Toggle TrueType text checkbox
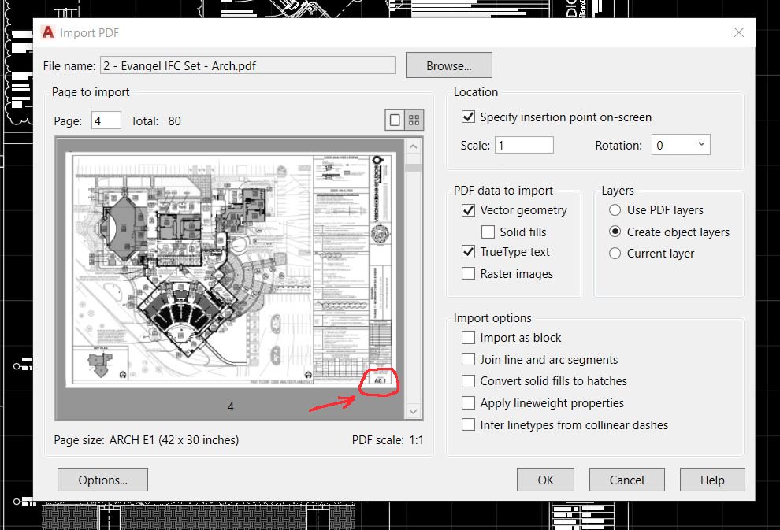 pos(468,251)
